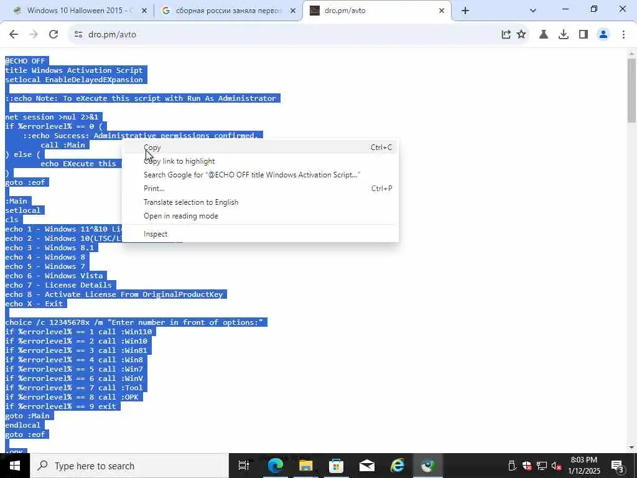
Task: Go forward to the next page
Action: point(34,35)
